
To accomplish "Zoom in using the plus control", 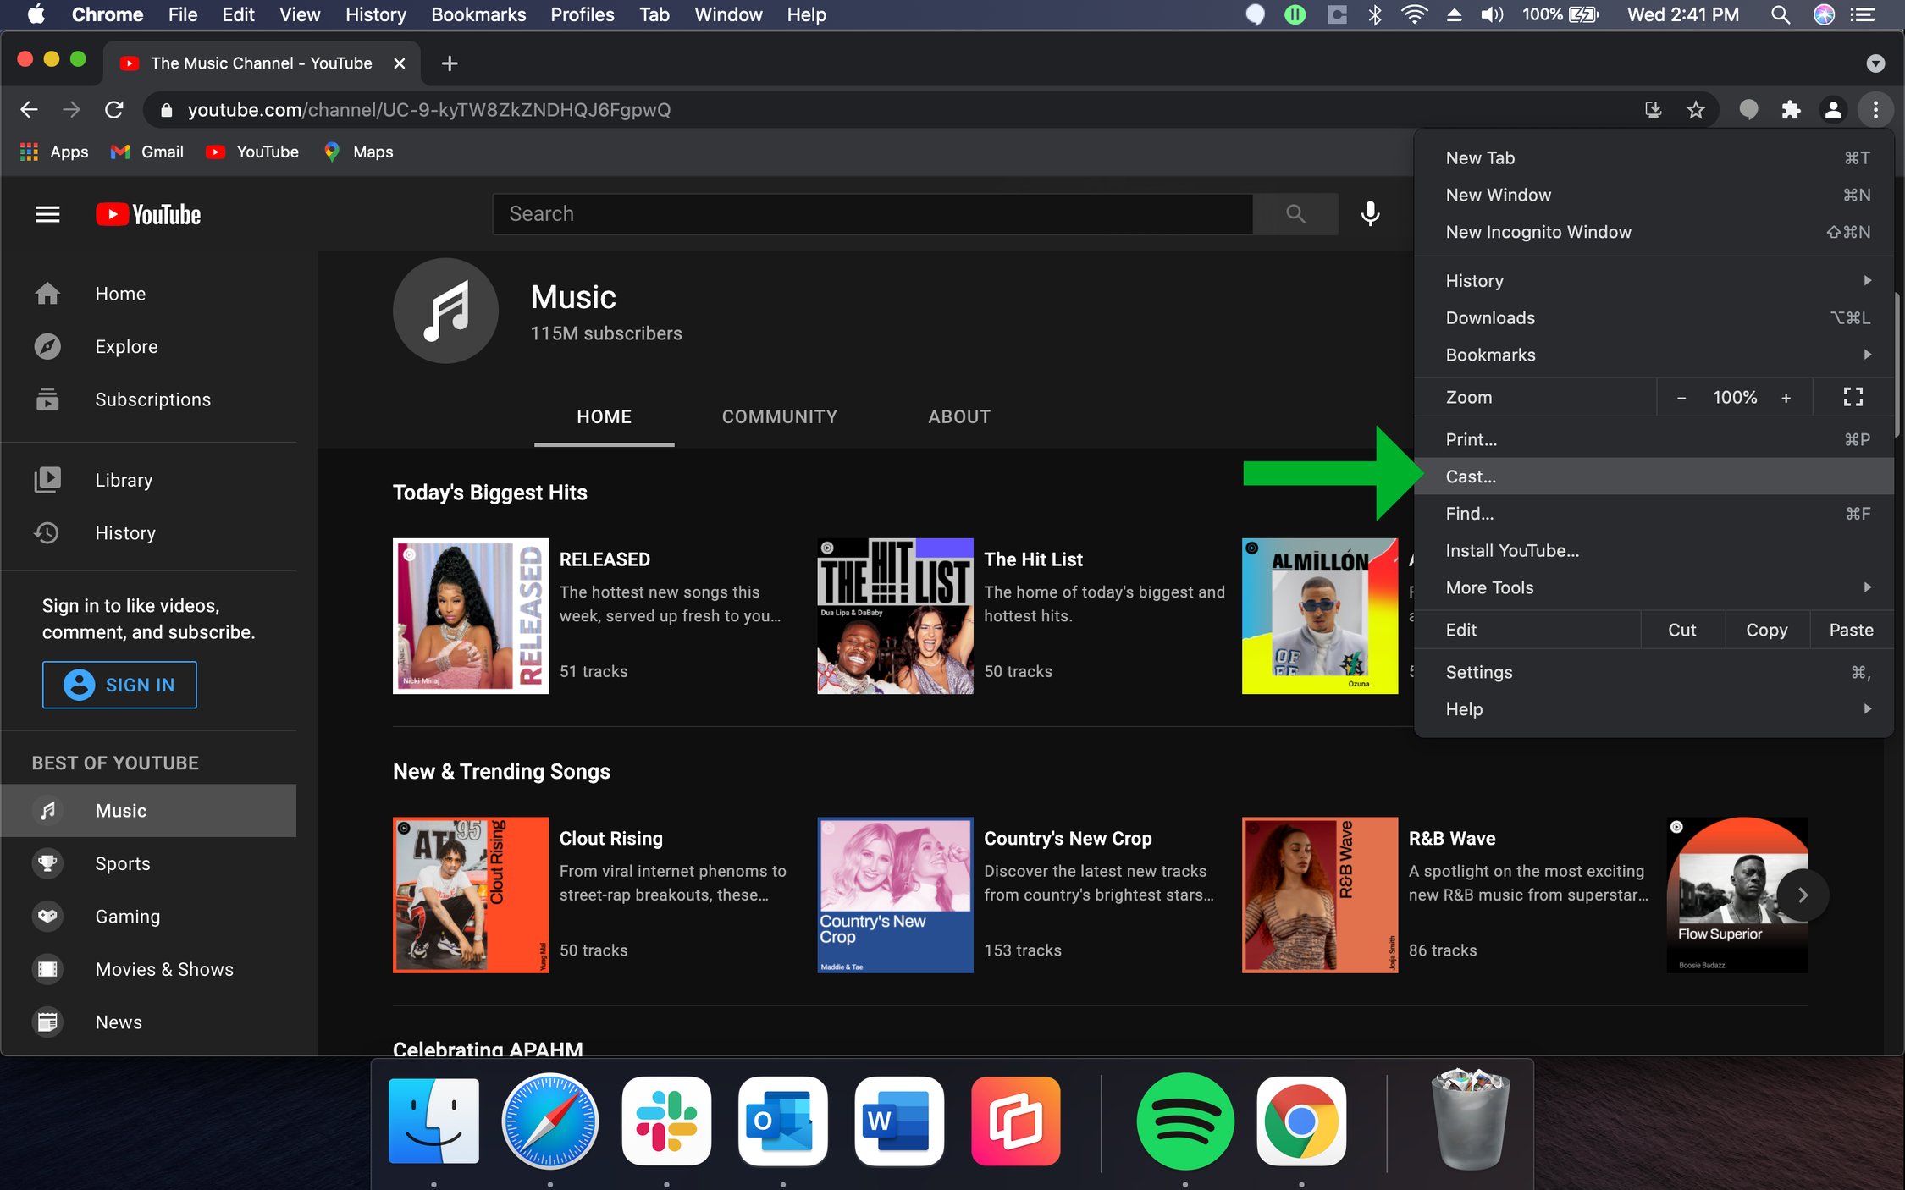I will tap(1786, 396).
